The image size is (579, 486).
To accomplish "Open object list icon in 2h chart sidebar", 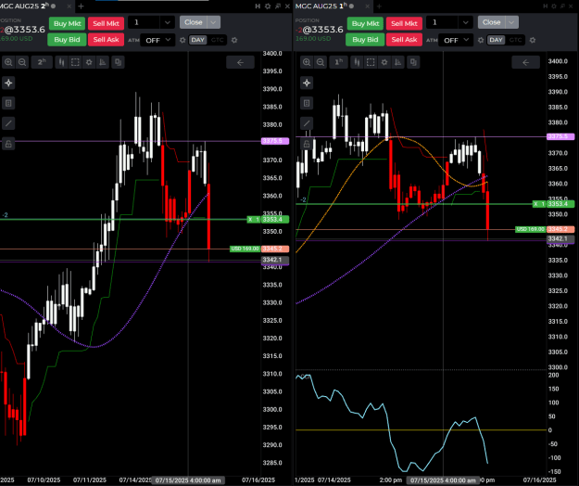I will (8, 103).
